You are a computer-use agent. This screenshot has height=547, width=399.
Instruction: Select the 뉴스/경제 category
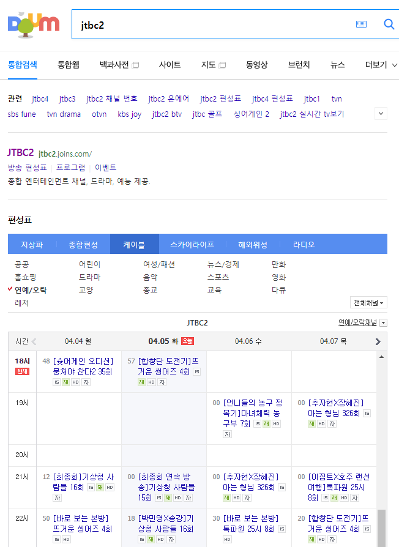coord(223,265)
